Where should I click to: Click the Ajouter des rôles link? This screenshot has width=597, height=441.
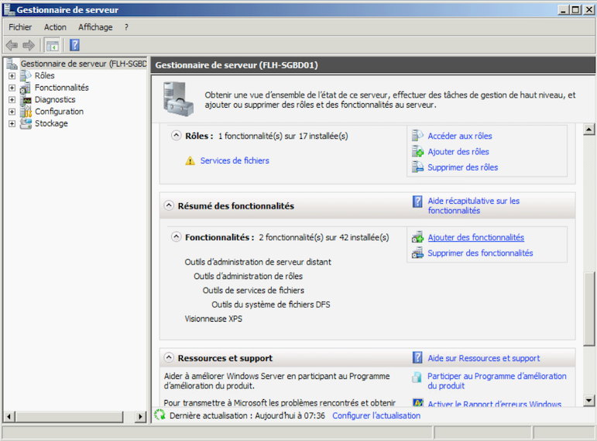458,152
